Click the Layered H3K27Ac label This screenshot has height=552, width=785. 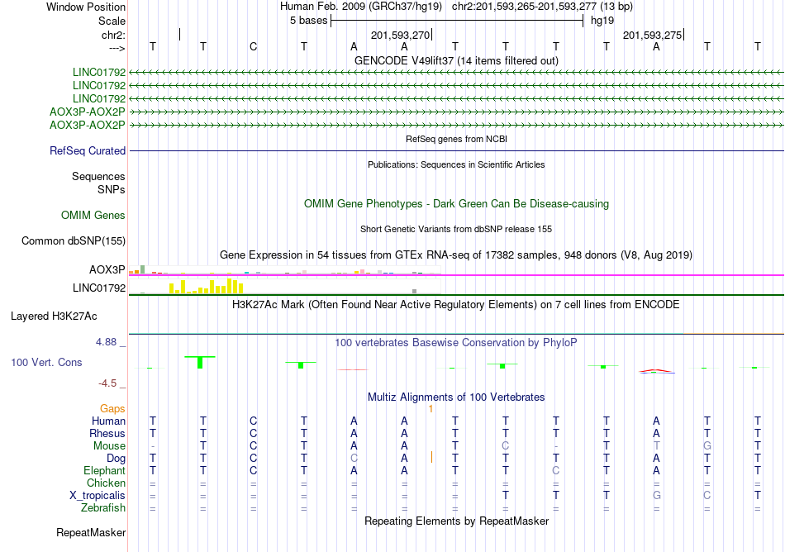pyautogui.click(x=54, y=316)
